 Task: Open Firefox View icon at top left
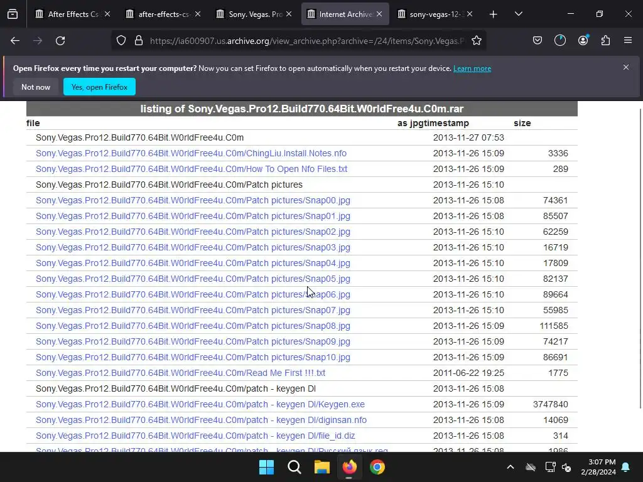coord(13,14)
